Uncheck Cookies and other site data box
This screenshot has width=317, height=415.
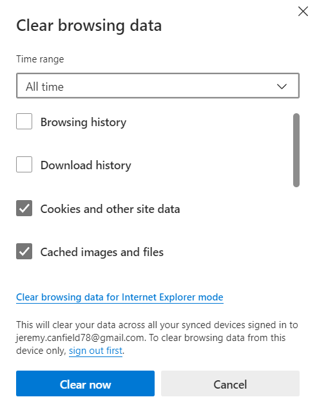[x=24, y=208]
